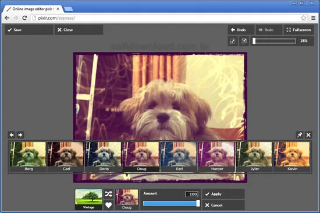Select the Doris filter thumbnail
This screenshot has height=213, width=320.
[x=104, y=157]
